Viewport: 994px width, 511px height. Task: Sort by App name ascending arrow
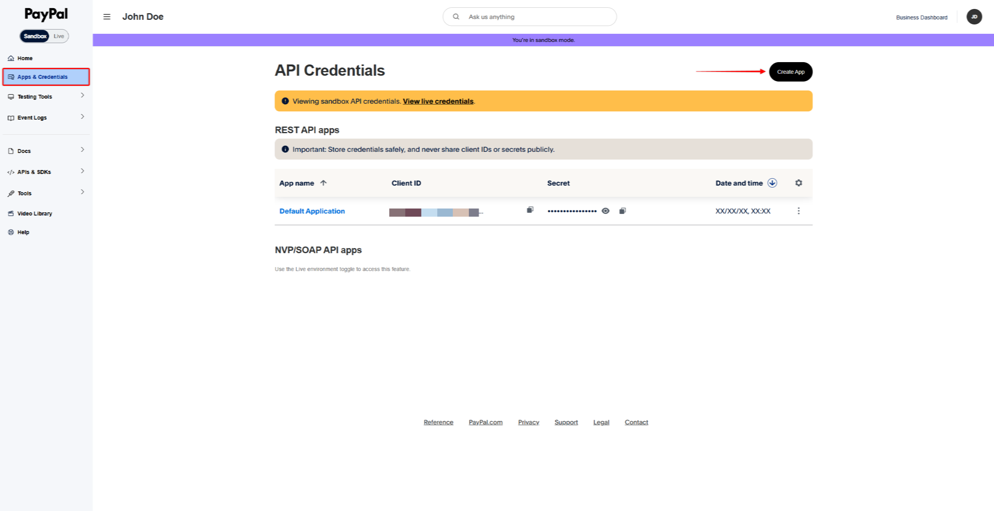(323, 183)
